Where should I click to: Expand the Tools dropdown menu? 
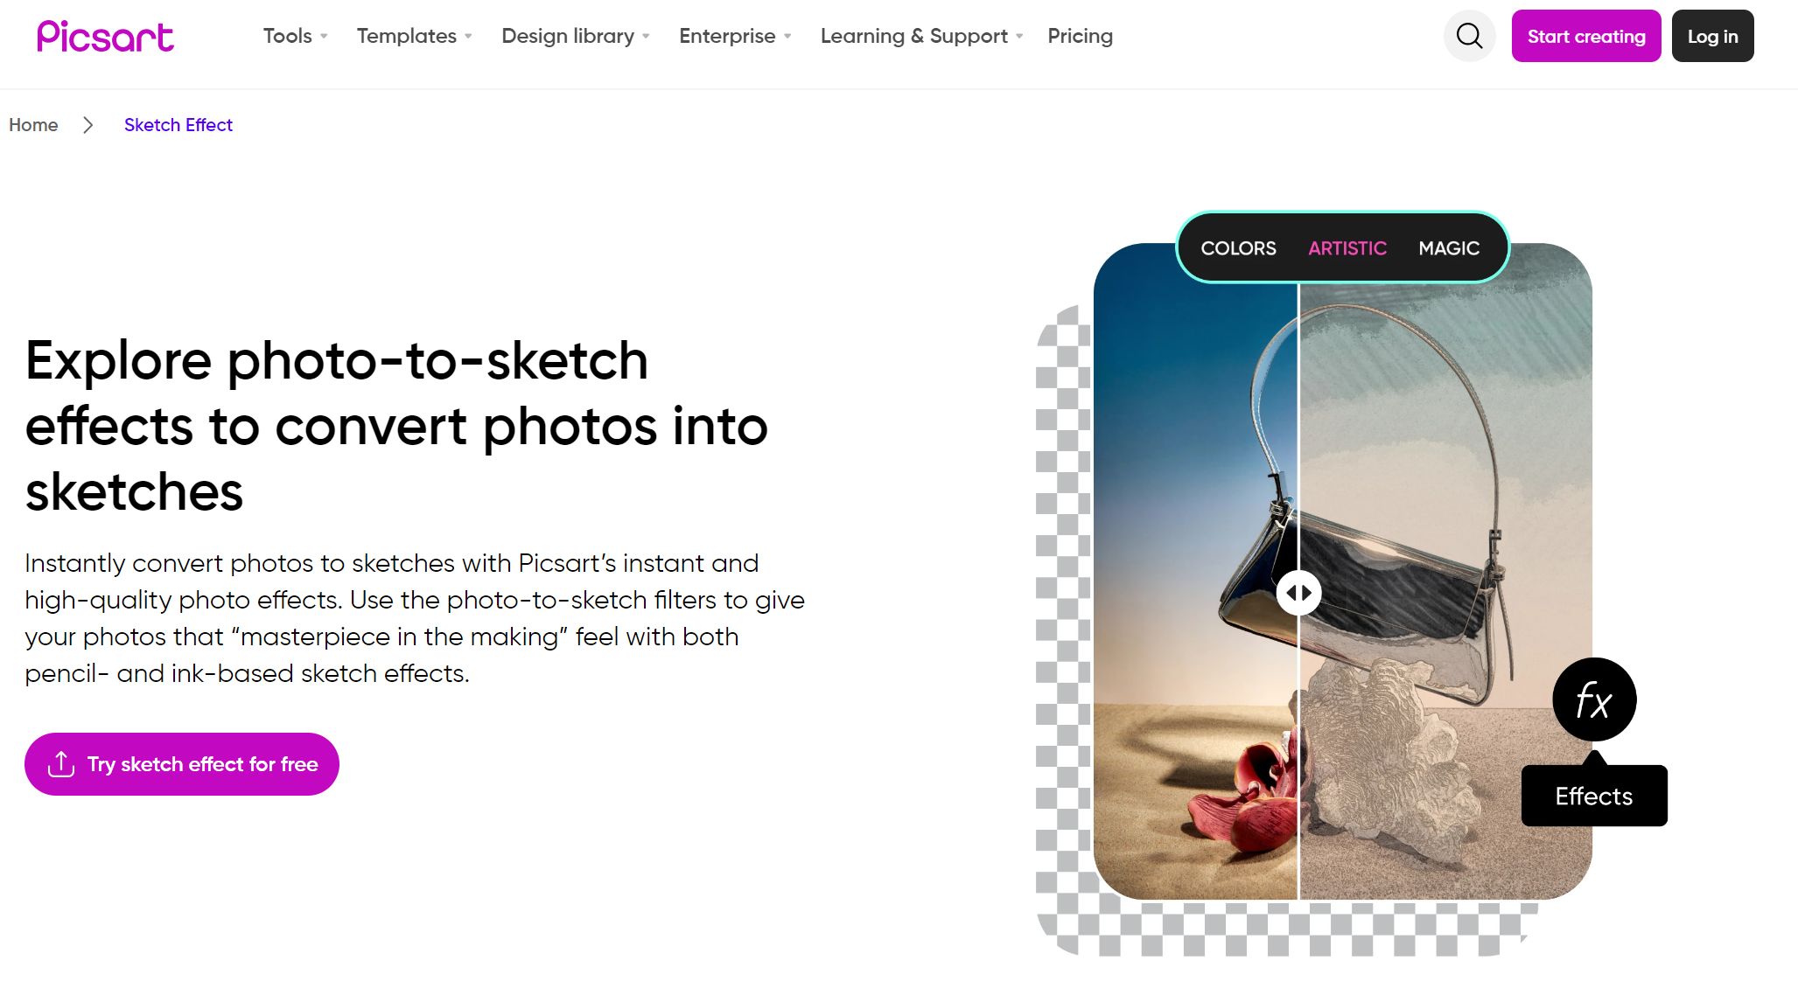coord(294,36)
